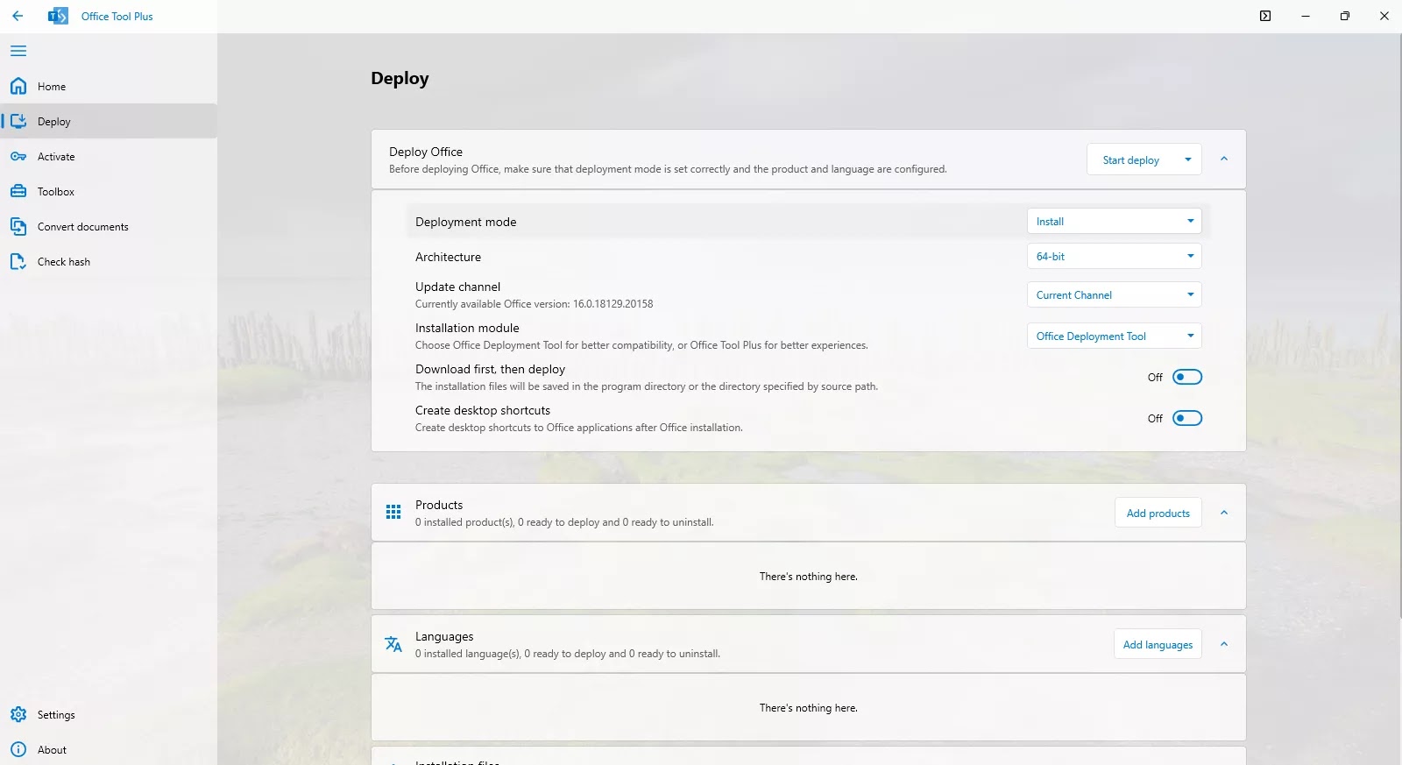Click the Activate key icon

click(x=18, y=156)
